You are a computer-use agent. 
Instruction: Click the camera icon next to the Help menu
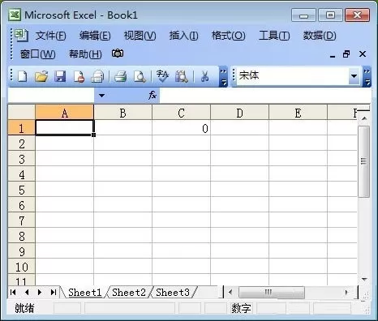coord(118,53)
